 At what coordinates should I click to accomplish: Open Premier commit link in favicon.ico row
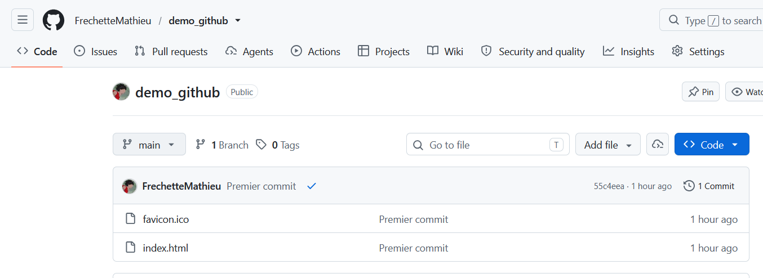click(x=414, y=219)
